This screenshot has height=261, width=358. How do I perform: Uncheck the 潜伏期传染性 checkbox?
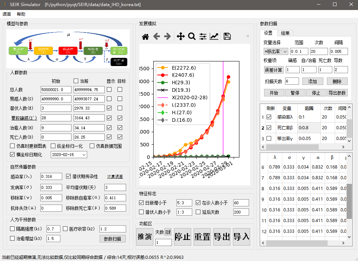69,176
